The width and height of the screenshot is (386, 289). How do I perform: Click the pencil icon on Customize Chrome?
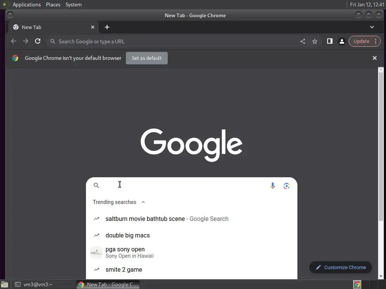[x=318, y=268]
